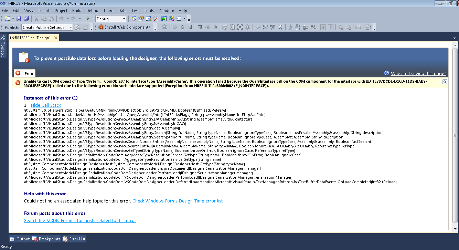Click the Make Same Width icon
Image resolution: width=459 pixels, height=250 pixels.
[225, 27]
